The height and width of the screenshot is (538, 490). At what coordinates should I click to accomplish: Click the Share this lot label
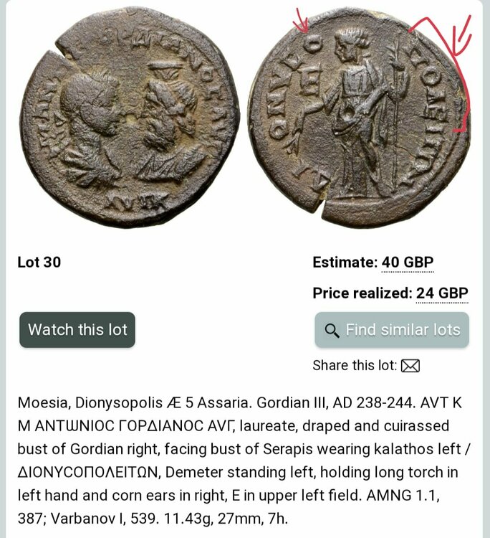(x=355, y=365)
